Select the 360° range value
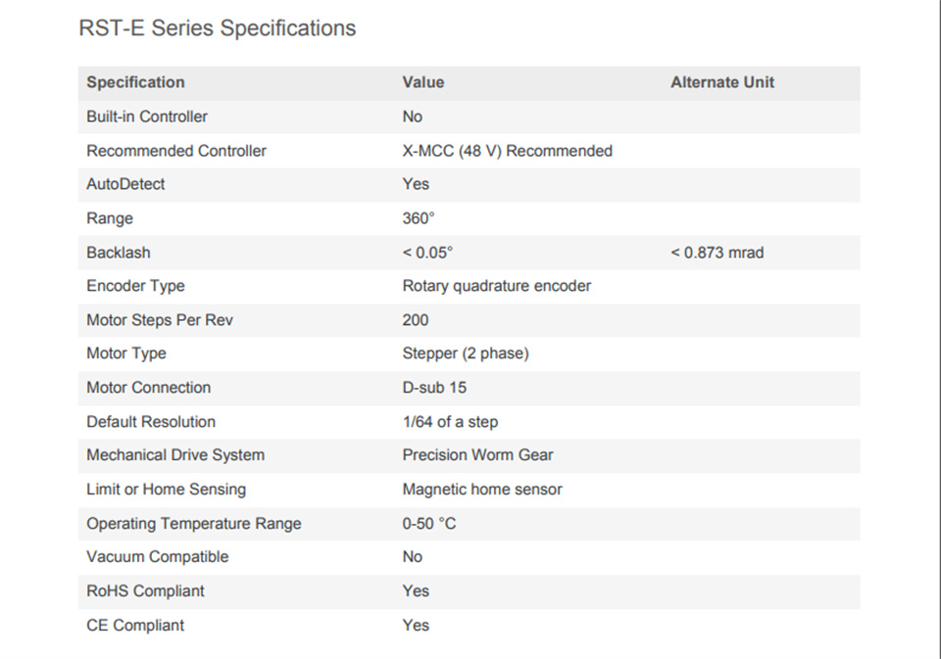This screenshot has height=659, width=941. tap(419, 218)
